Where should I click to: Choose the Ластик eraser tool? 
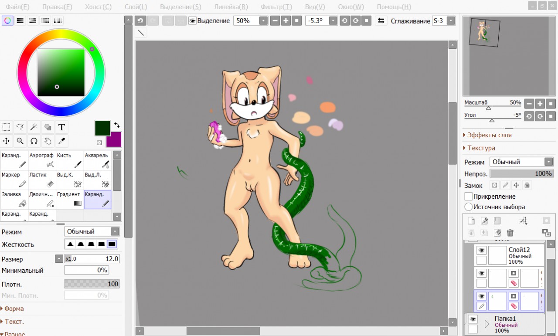(x=42, y=180)
